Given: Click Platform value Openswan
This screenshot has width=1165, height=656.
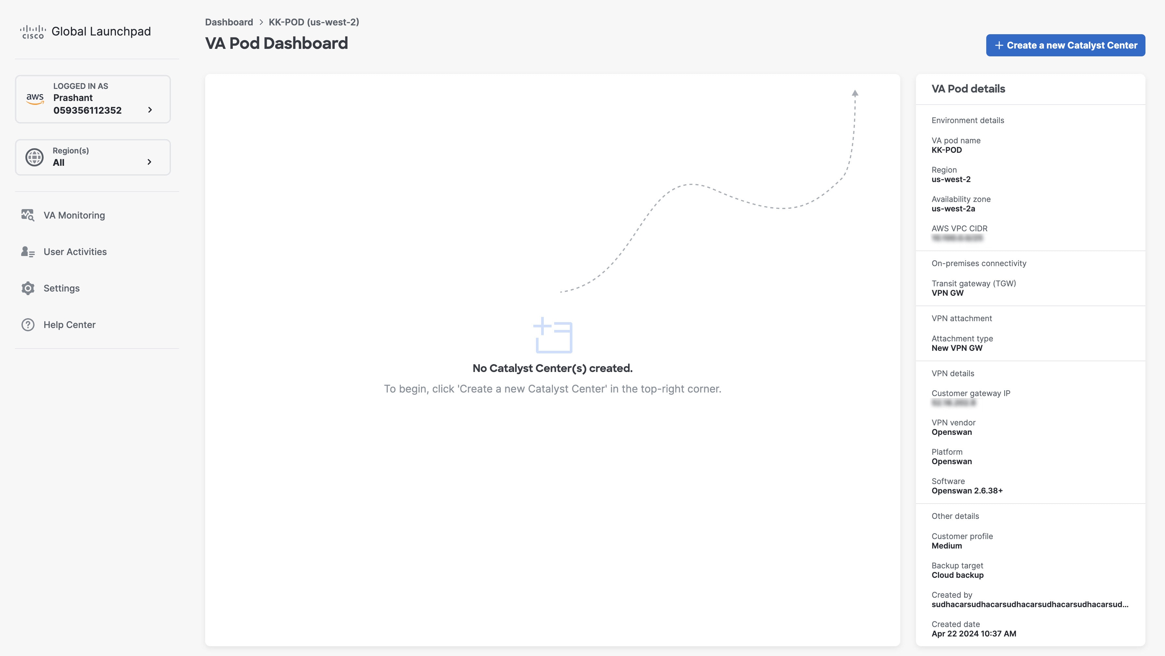Looking at the screenshot, I should (951, 462).
